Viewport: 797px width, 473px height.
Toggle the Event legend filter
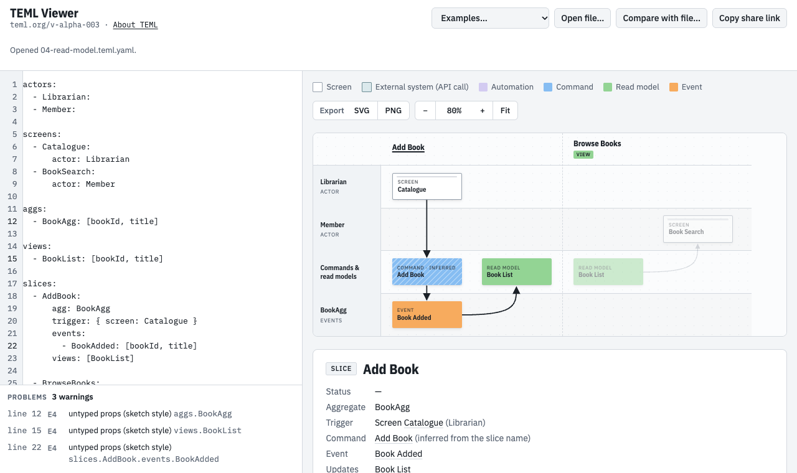coord(686,87)
